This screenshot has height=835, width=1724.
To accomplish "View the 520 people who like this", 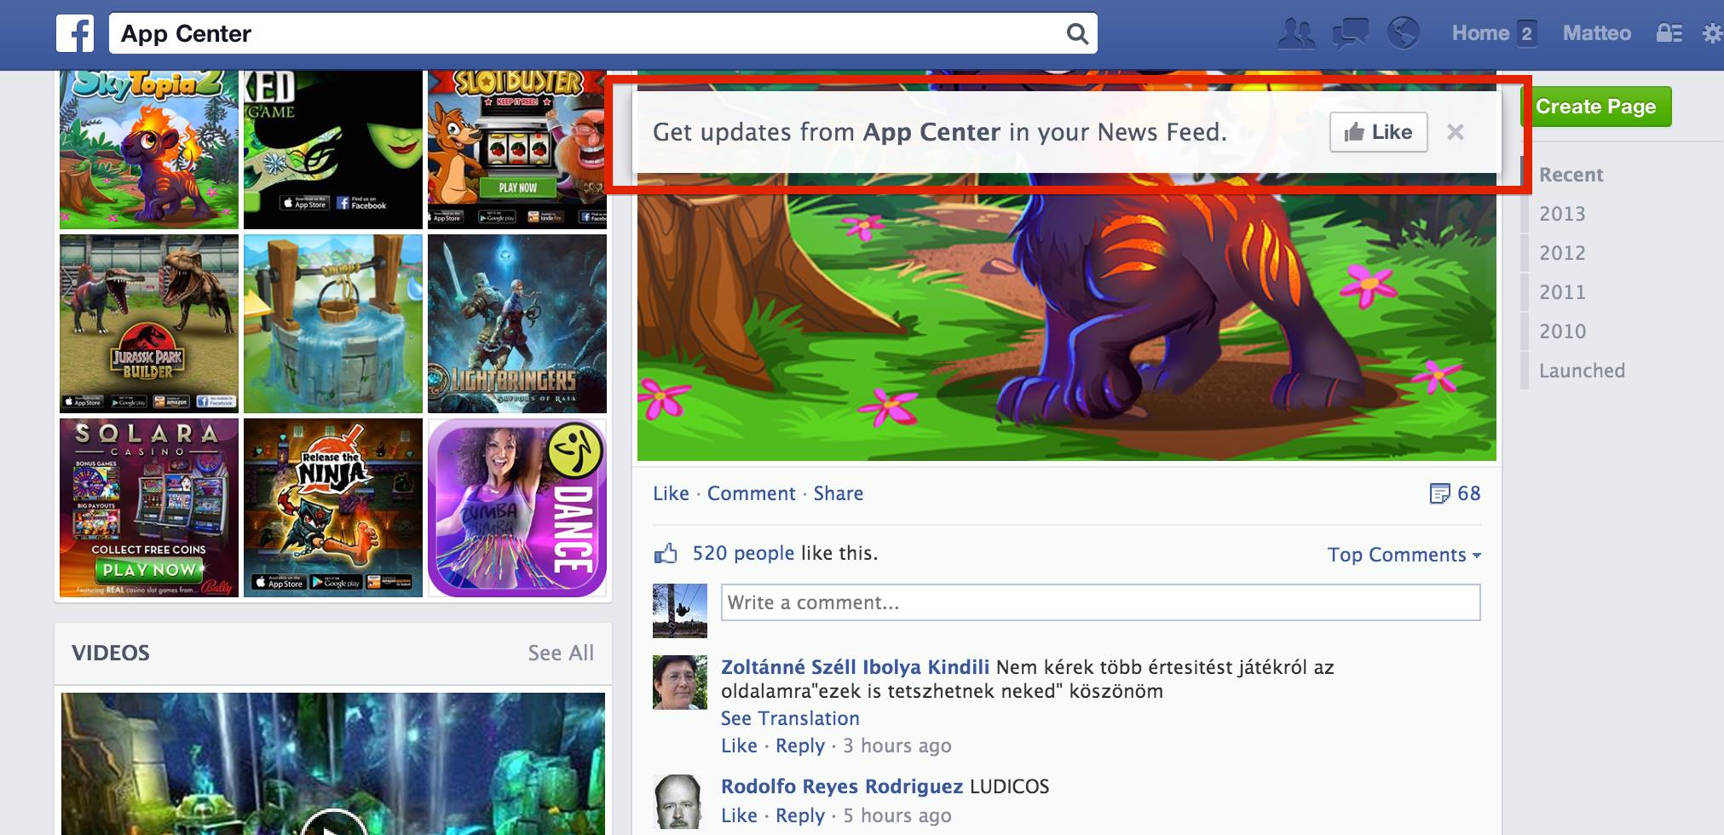I will 743,554.
